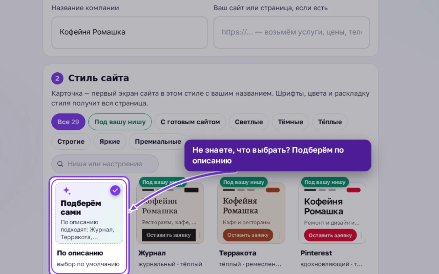Select the 'Pinterest' style card preview
This screenshot has height=274, width=439.
332,213
